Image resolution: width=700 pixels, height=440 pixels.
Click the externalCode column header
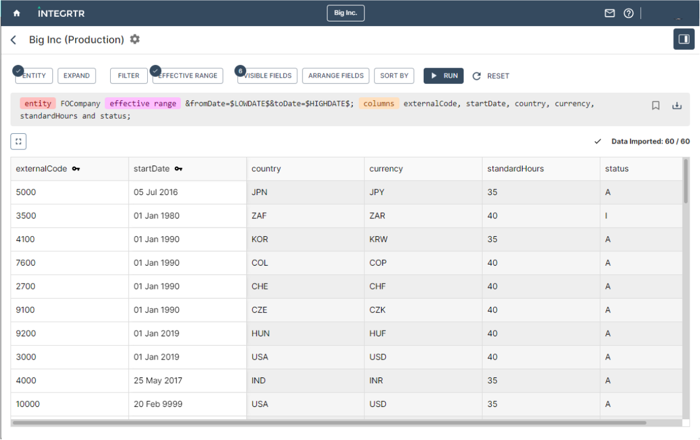[70, 169]
